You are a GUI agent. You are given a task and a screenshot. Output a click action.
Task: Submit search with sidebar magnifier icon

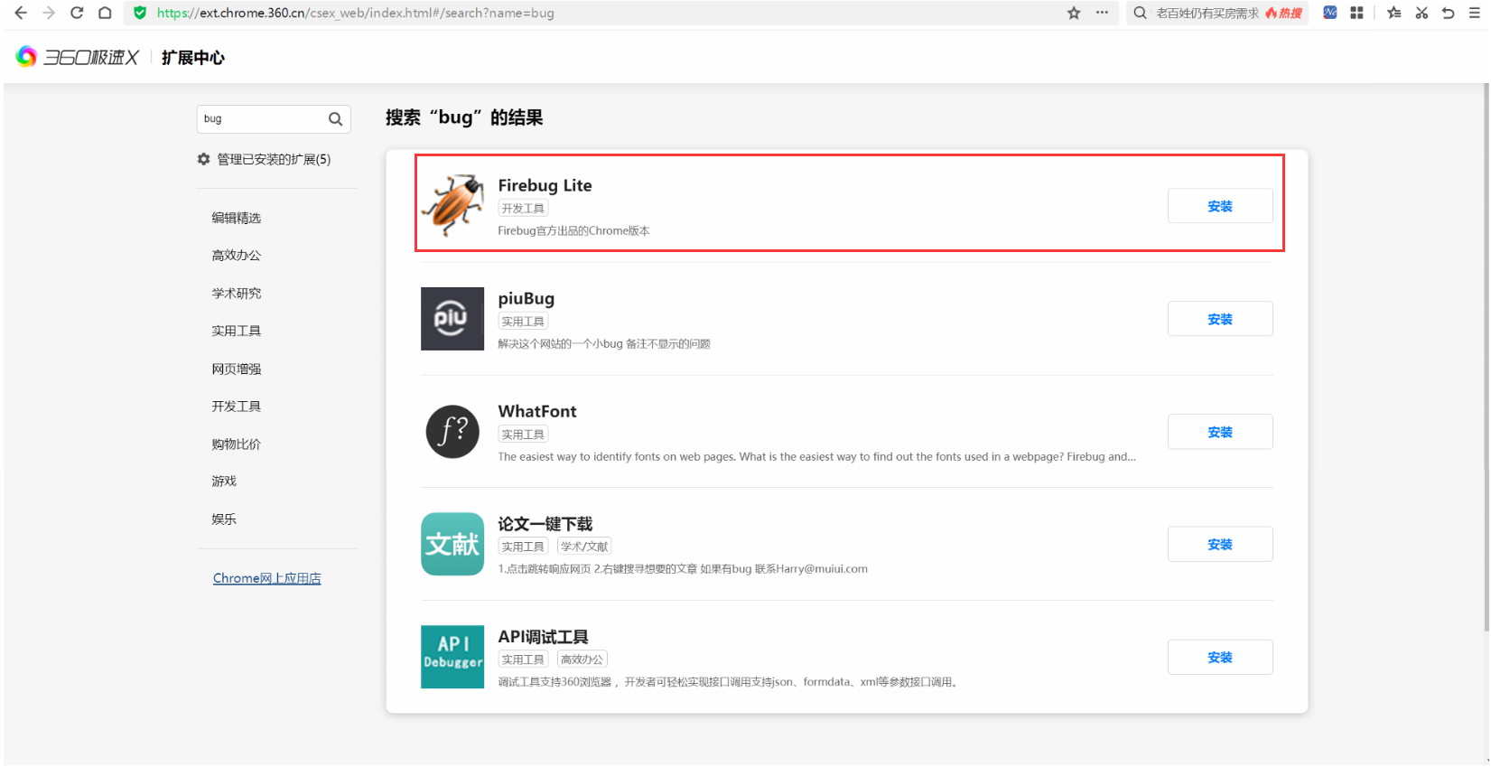(335, 119)
